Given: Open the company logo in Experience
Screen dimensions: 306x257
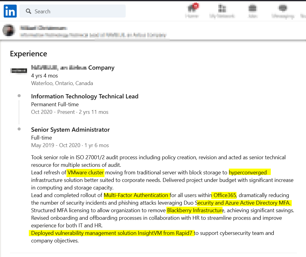Looking at the screenshot, I should tap(19, 71).
